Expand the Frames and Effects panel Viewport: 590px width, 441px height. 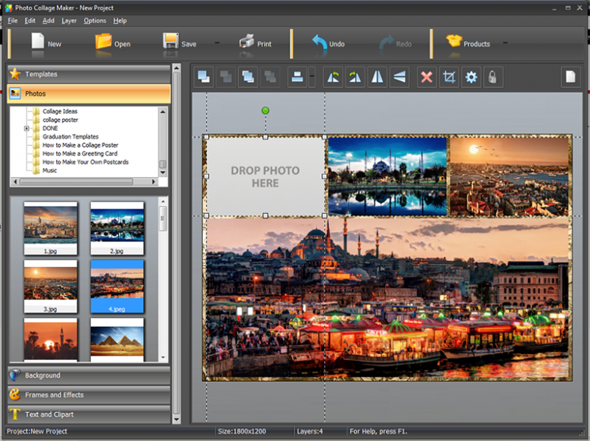coord(88,395)
